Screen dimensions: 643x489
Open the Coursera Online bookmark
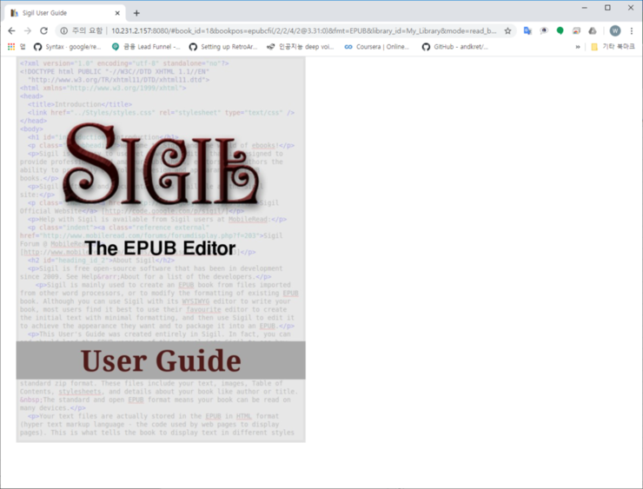coord(377,47)
